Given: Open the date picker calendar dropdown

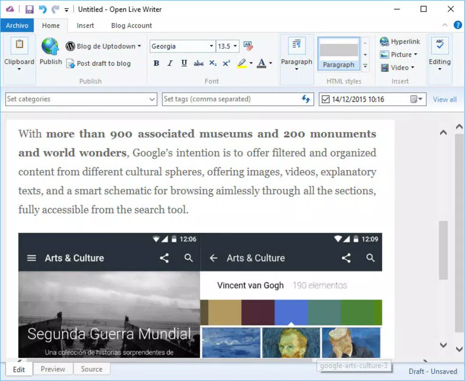Looking at the screenshot, I should [x=417, y=99].
